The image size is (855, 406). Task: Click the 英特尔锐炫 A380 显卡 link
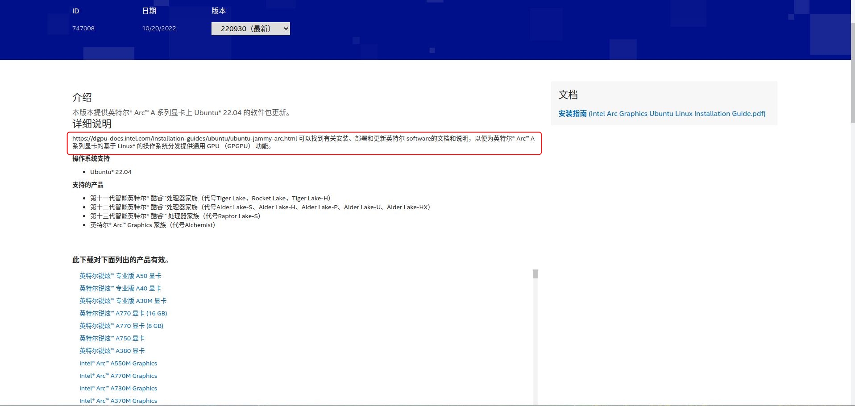point(112,351)
